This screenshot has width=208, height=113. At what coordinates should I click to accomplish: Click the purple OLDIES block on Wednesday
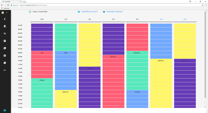click(89, 69)
